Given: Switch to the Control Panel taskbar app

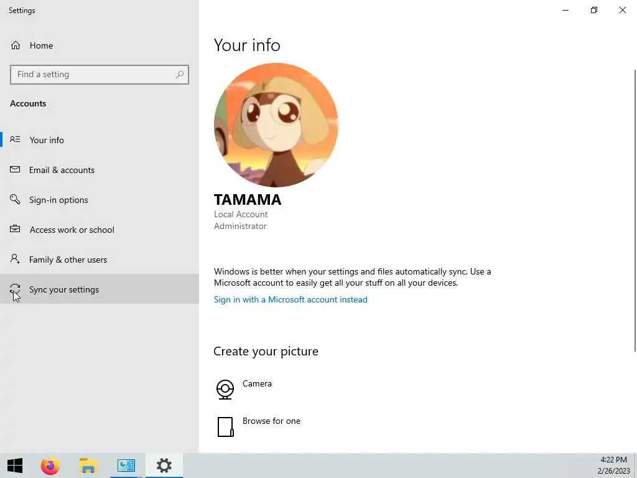Looking at the screenshot, I should tap(126, 466).
